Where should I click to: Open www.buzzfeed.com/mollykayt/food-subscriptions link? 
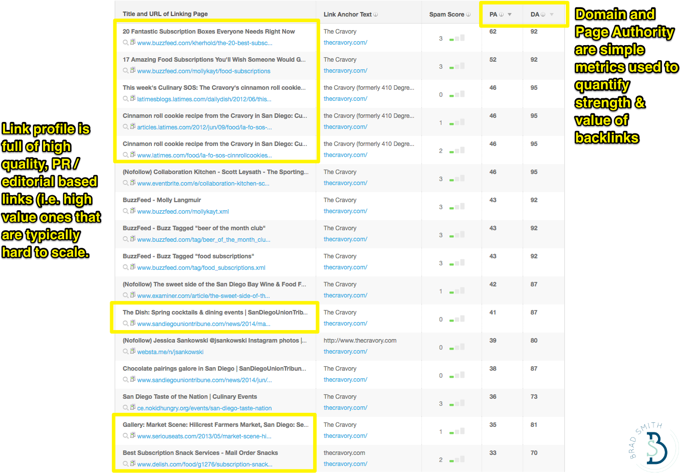coord(204,71)
